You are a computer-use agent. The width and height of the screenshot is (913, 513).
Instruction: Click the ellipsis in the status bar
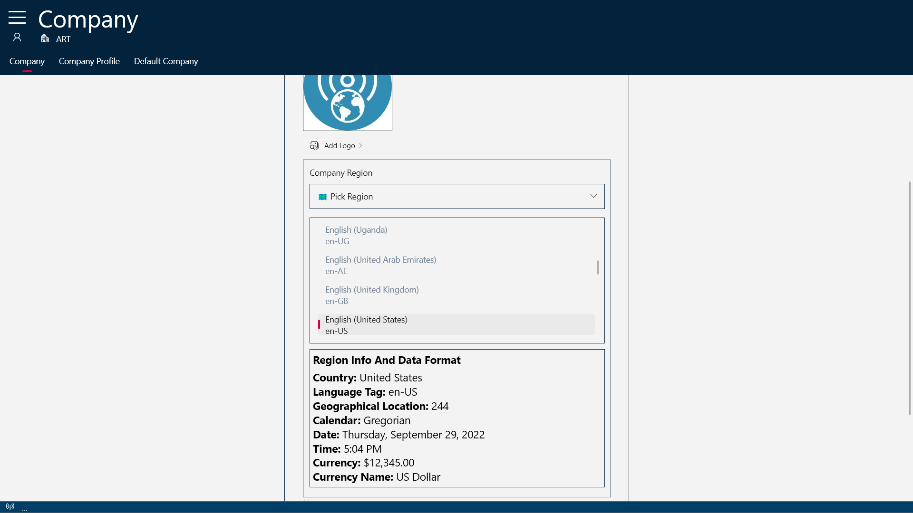pyautogui.click(x=25, y=509)
